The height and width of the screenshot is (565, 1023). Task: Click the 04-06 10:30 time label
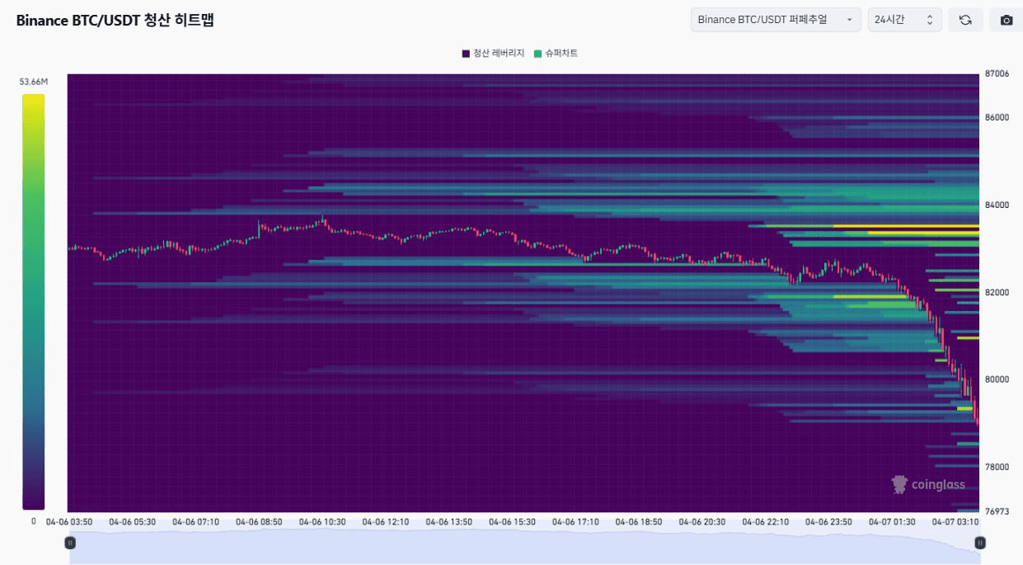click(322, 522)
